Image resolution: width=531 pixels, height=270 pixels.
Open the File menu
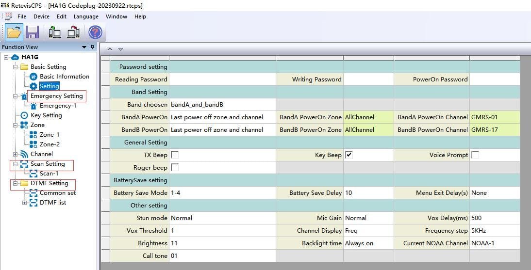pyautogui.click(x=22, y=16)
